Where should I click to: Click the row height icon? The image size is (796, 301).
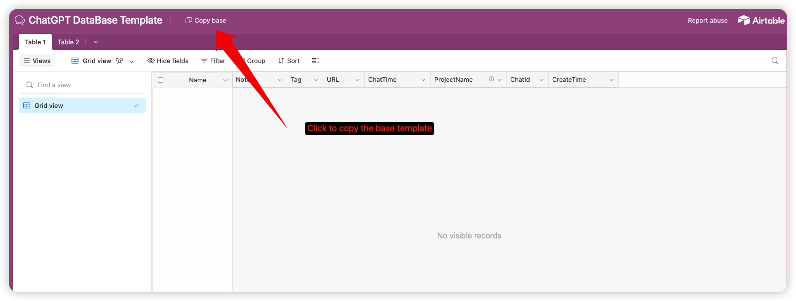315,61
